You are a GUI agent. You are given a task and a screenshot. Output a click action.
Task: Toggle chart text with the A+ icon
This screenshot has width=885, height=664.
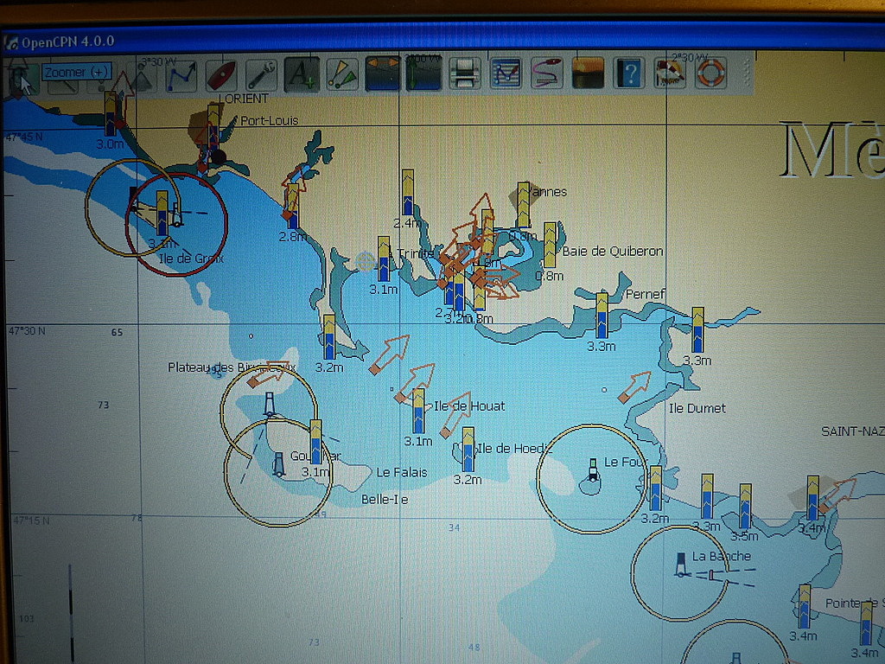click(302, 75)
